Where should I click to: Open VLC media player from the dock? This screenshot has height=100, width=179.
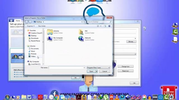pos(117,97)
